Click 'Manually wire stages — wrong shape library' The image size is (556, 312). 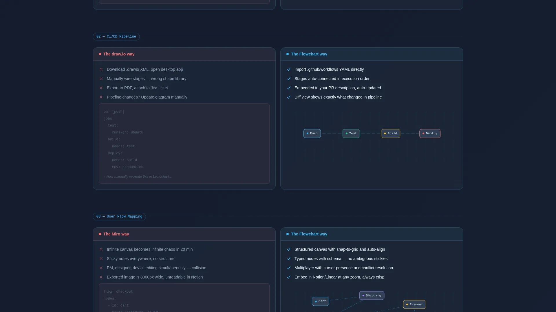[x=147, y=79]
